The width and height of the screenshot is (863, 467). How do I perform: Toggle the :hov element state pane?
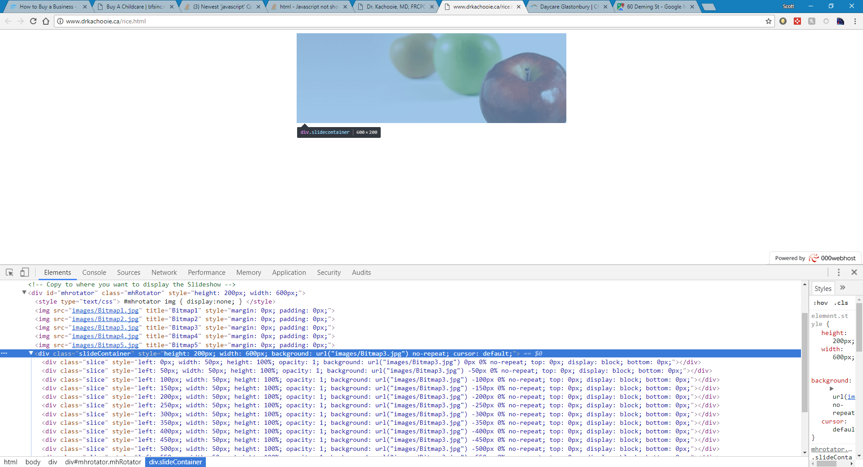[820, 303]
